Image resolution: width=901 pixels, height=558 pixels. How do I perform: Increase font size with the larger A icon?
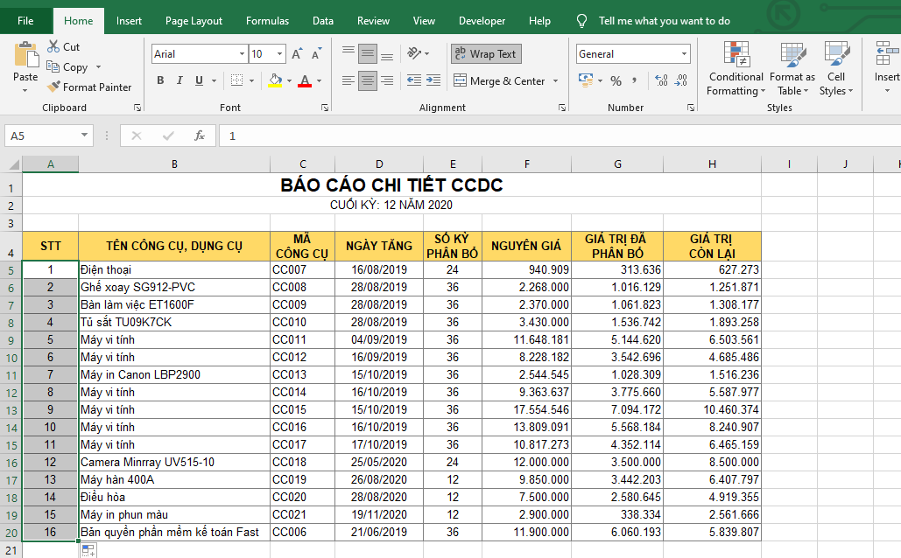pos(297,54)
